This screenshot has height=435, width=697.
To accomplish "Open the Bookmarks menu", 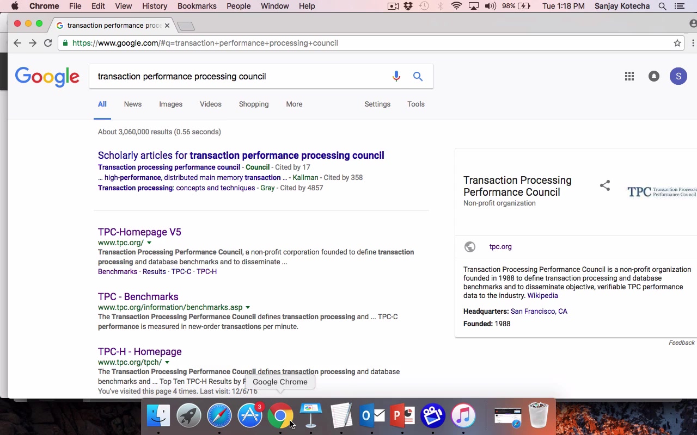I will tap(197, 6).
